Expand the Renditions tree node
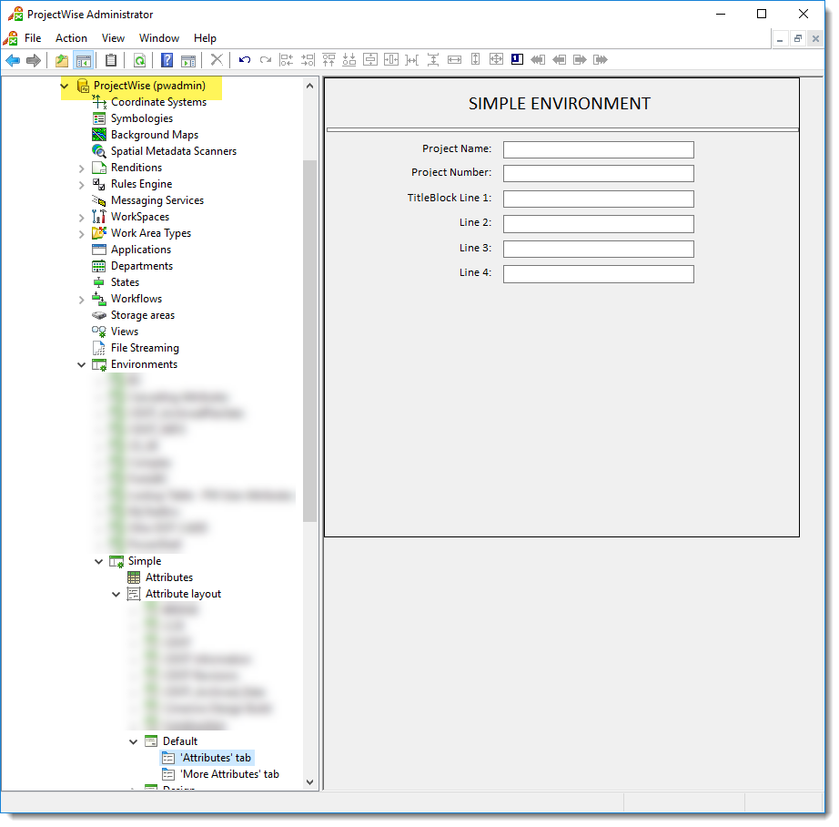The image size is (839, 827). point(81,168)
